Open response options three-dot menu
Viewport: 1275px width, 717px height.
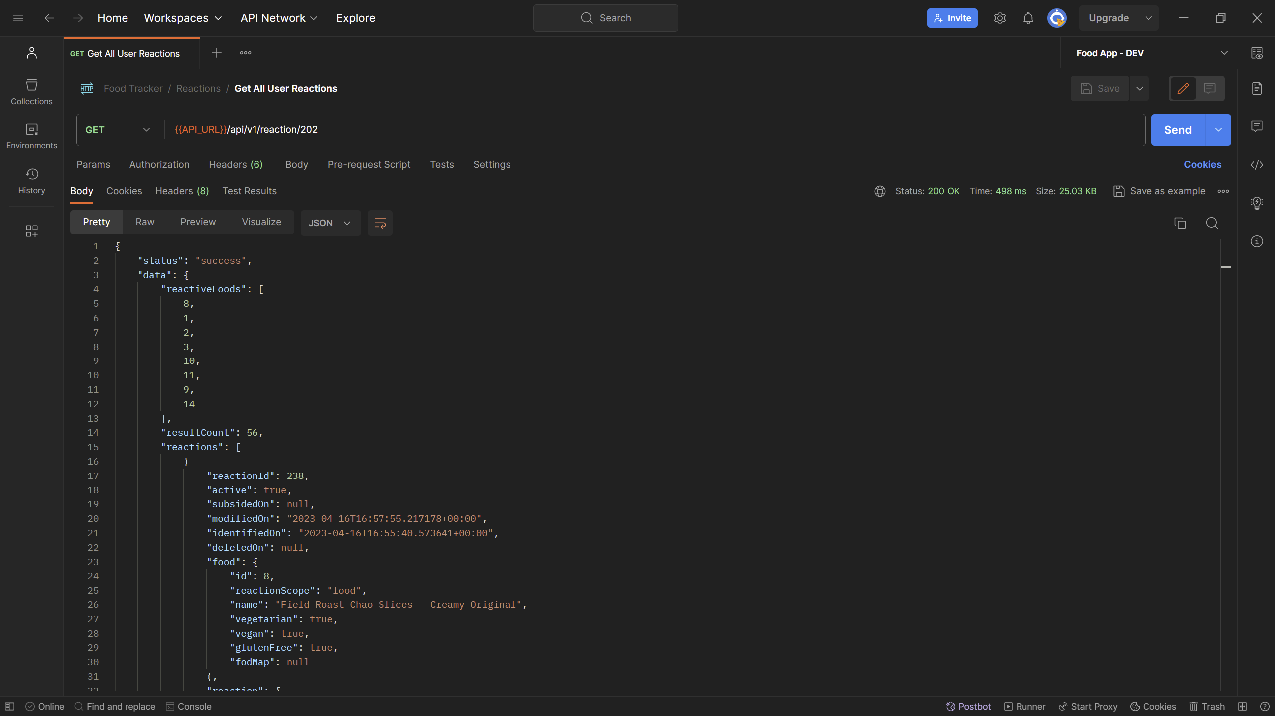pyautogui.click(x=1223, y=191)
